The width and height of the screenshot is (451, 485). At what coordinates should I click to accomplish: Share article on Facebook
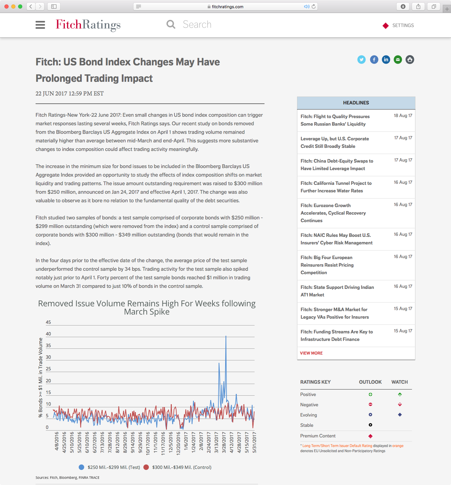click(374, 60)
